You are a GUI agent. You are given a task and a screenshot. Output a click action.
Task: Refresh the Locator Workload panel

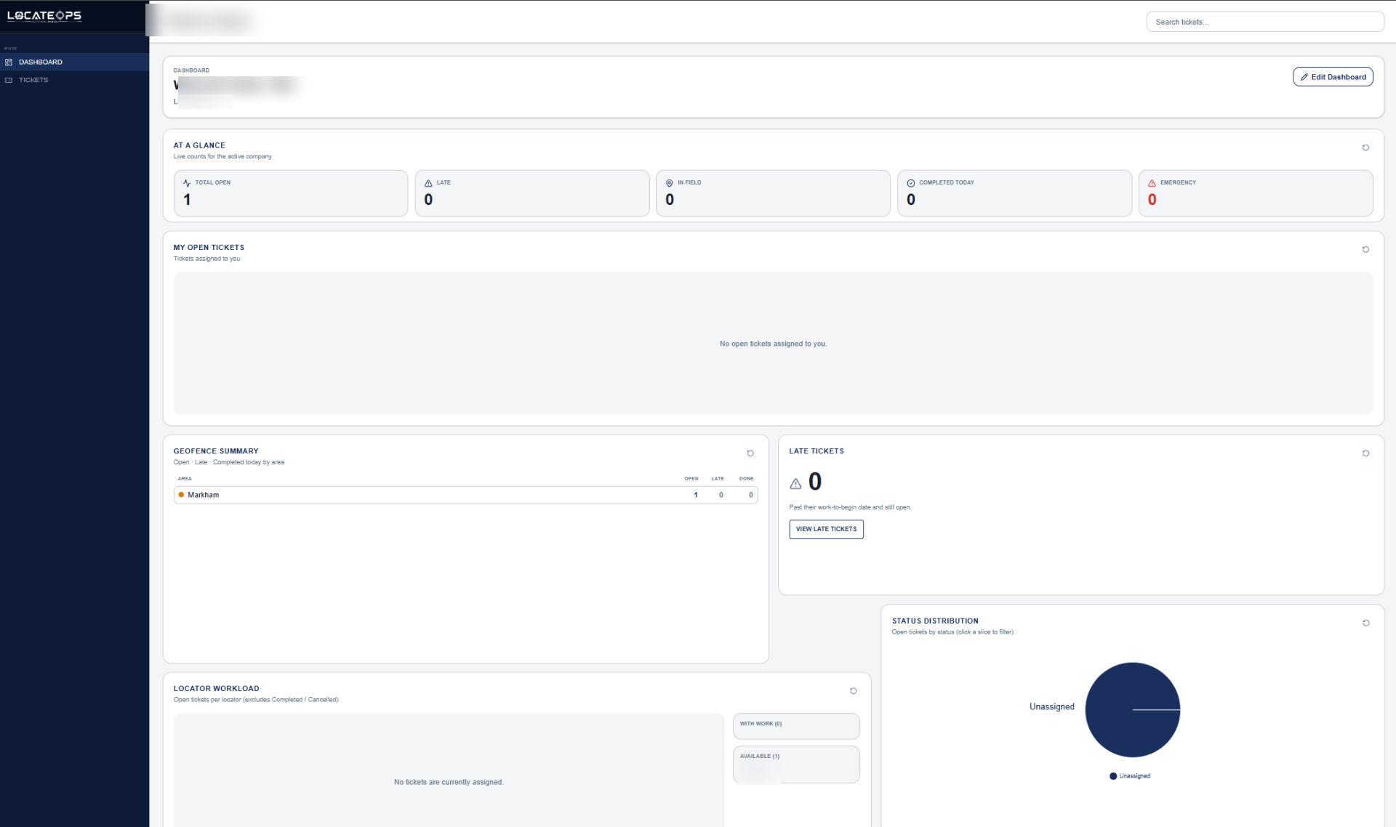pos(853,691)
